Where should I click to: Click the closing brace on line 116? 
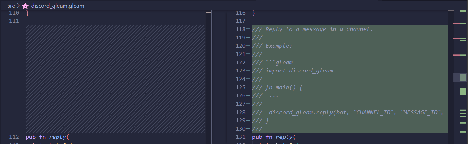[x=254, y=13]
